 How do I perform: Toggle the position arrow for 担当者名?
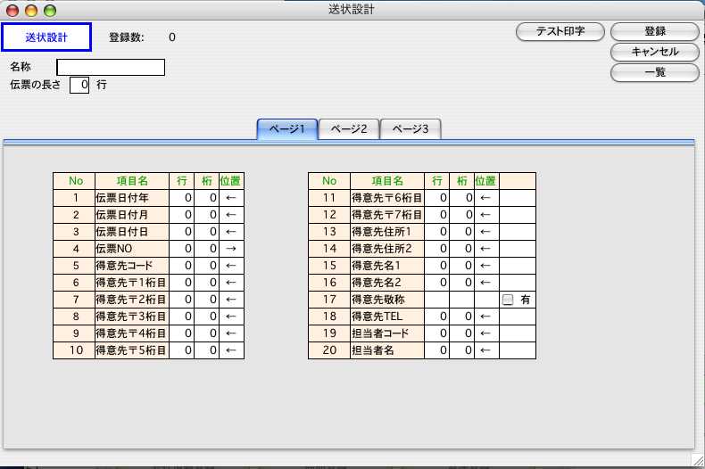click(x=486, y=350)
